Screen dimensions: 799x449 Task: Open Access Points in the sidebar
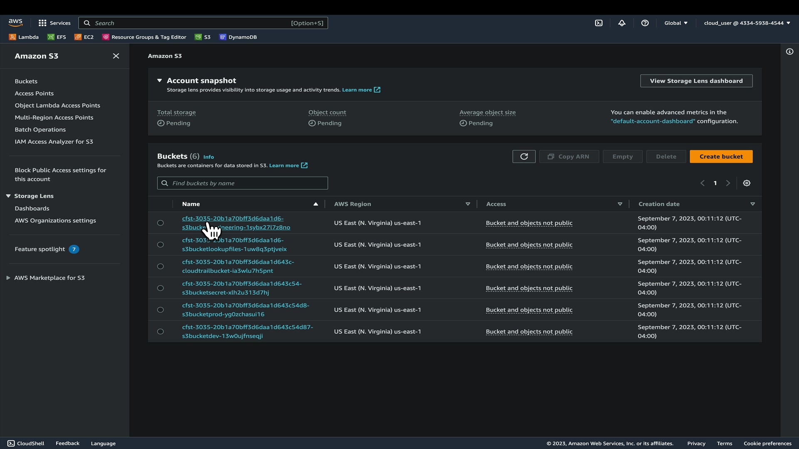(34, 94)
